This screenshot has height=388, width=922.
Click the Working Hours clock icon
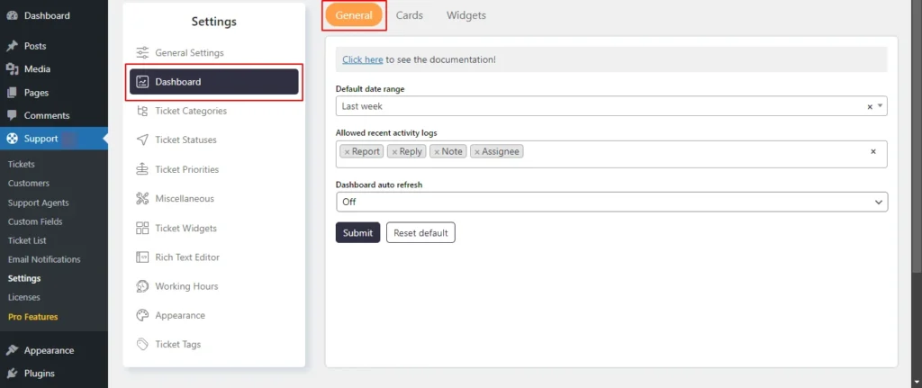(x=142, y=286)
